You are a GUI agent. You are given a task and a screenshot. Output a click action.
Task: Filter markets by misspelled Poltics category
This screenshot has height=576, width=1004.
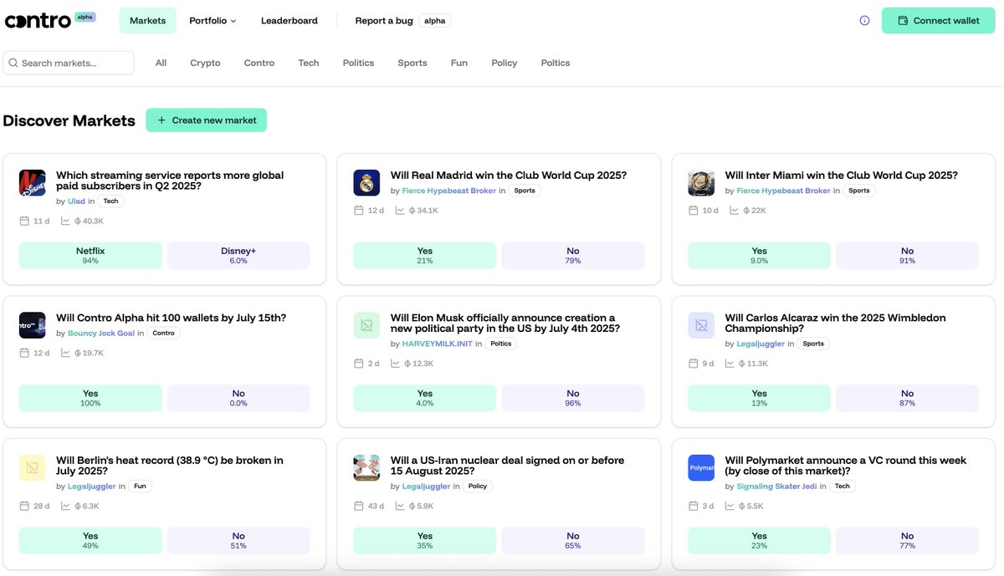pyautogui.click(x=556, y=63)
